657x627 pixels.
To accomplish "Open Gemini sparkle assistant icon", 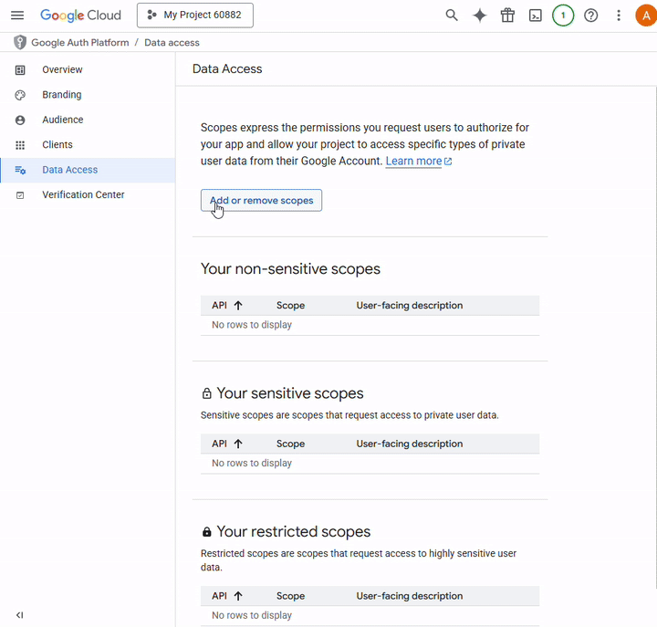I will coord(479,16).
